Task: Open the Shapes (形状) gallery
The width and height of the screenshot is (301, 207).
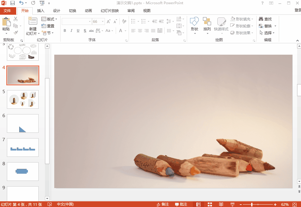Action: [x=194, y=22]
